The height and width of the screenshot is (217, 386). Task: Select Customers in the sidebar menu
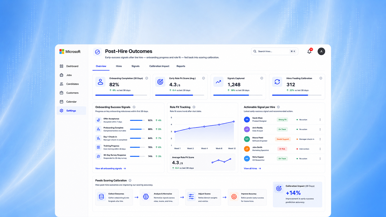[x=71, y=93]
